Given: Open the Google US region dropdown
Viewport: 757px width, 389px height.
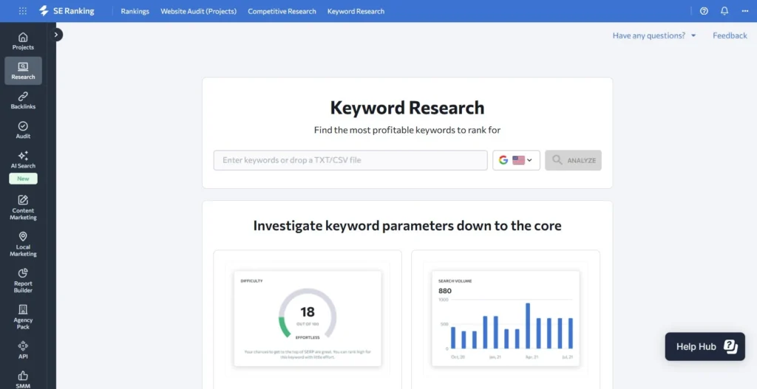Looking at the screenshot, I should tap(516, 160).
